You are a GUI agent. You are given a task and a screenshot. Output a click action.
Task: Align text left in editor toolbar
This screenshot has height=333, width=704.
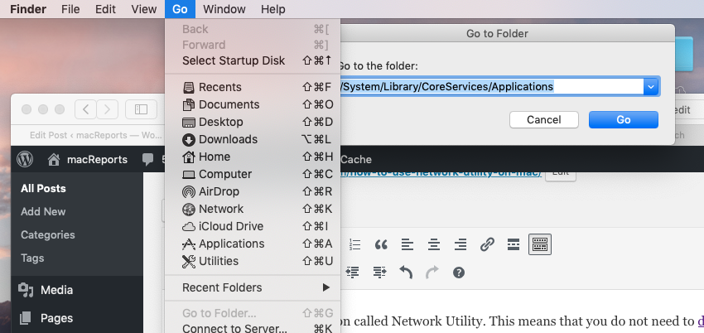407,244
